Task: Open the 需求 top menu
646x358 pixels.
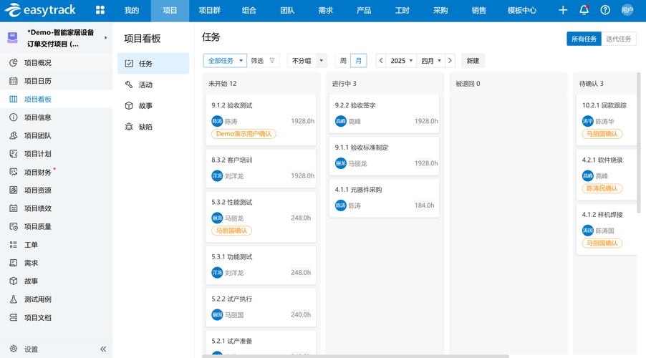Action: click(x=325, y=10)
